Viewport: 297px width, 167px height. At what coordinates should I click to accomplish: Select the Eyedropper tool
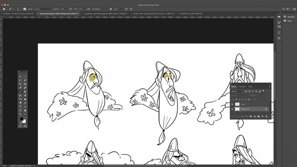tap(20, 88)
